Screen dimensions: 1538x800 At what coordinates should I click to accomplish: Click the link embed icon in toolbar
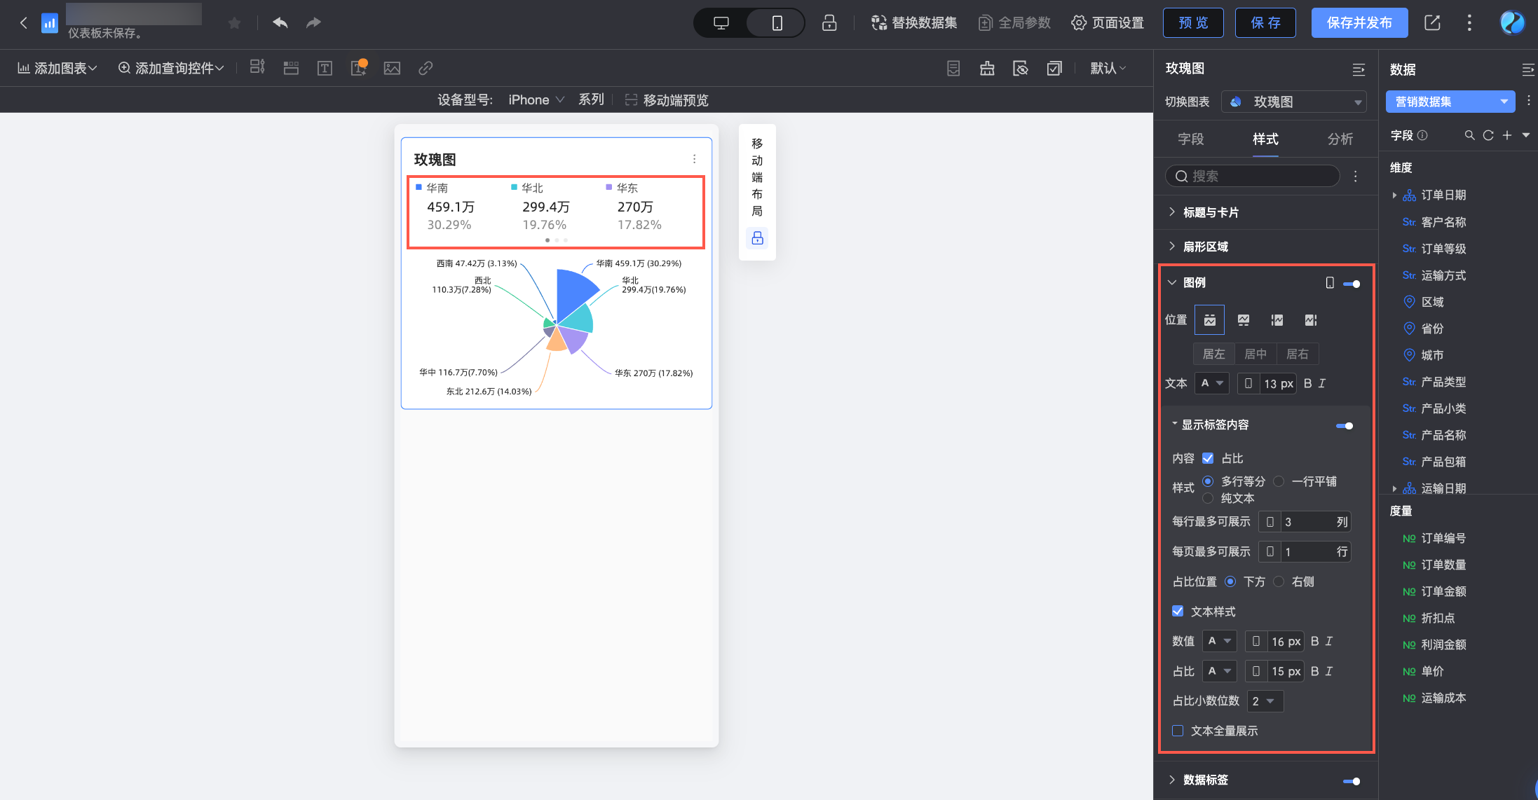coord(426,68)
